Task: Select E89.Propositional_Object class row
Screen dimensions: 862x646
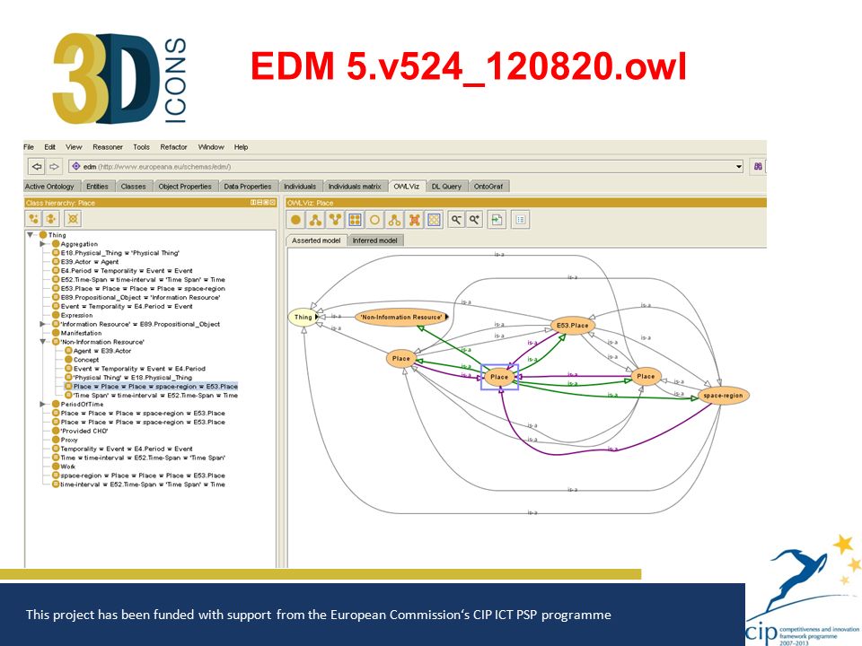Action: [141, 297]
